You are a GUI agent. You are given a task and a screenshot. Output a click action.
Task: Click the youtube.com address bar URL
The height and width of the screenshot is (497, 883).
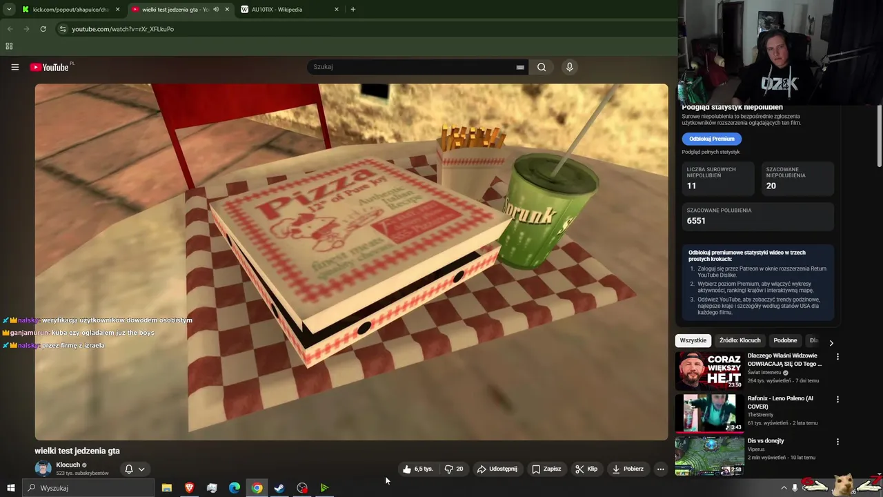click(123, 29)
